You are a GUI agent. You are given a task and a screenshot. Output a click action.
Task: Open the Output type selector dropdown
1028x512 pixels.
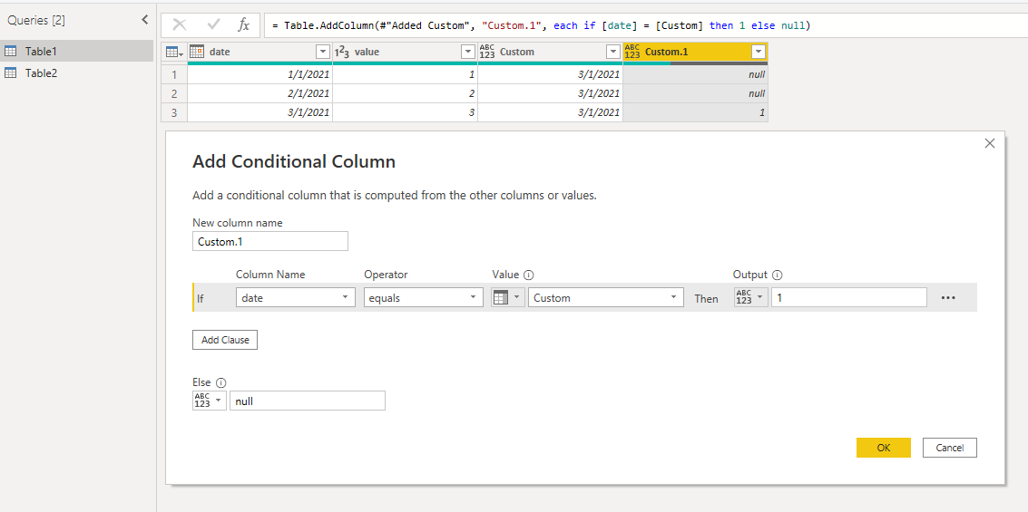pos(750,297)
